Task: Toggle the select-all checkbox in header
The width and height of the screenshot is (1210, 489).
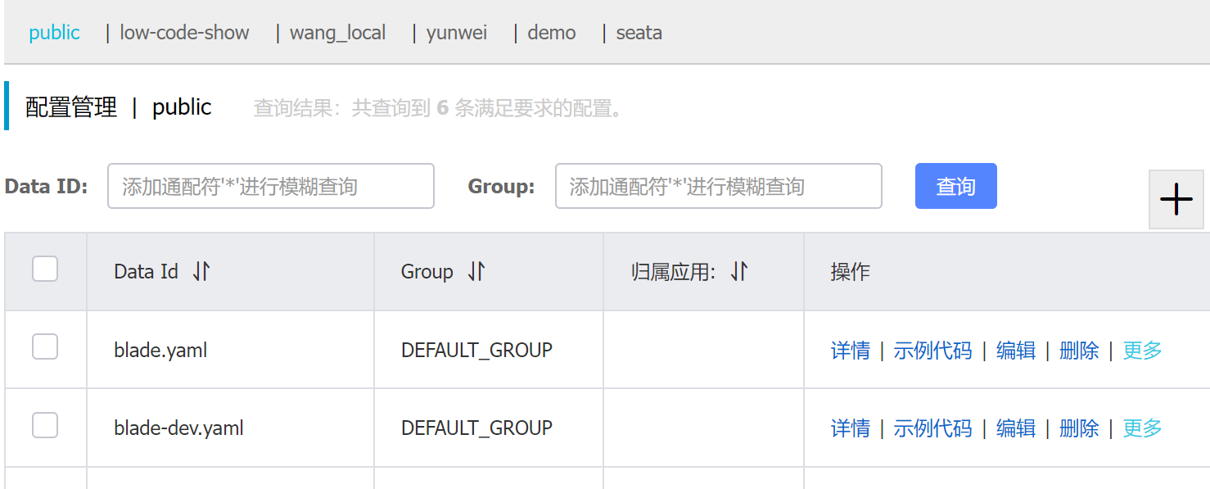Action: click(x=45, y=269)
